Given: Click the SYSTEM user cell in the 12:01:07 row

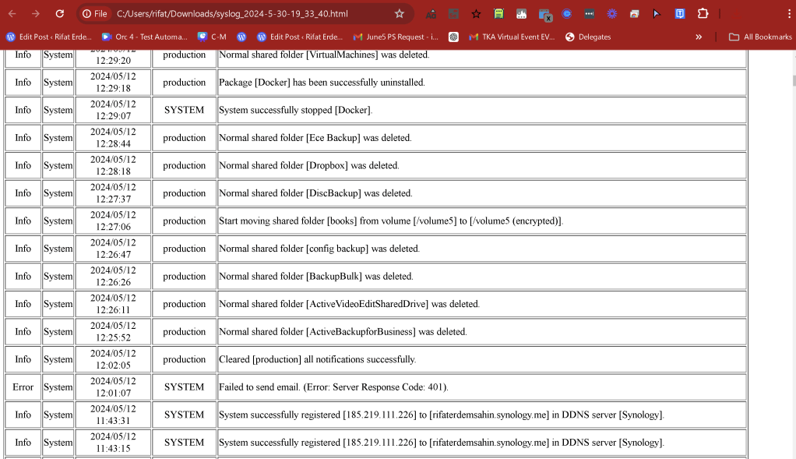Looking at the screenshot, I should [185, 387].
